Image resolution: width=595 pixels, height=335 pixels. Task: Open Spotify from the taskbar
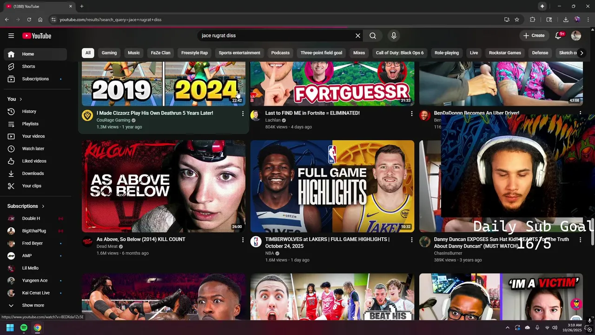click(x=24, y=328)
